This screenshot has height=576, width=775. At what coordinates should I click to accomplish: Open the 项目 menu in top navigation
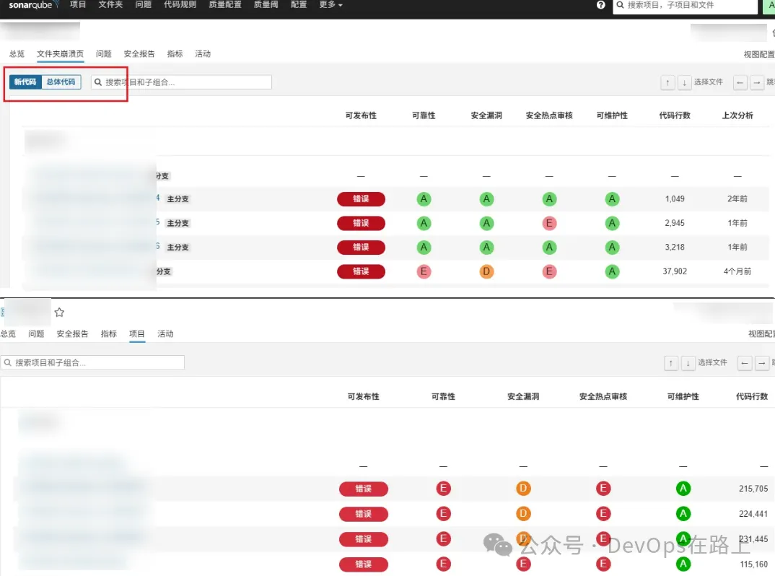(x=78, y=4)
